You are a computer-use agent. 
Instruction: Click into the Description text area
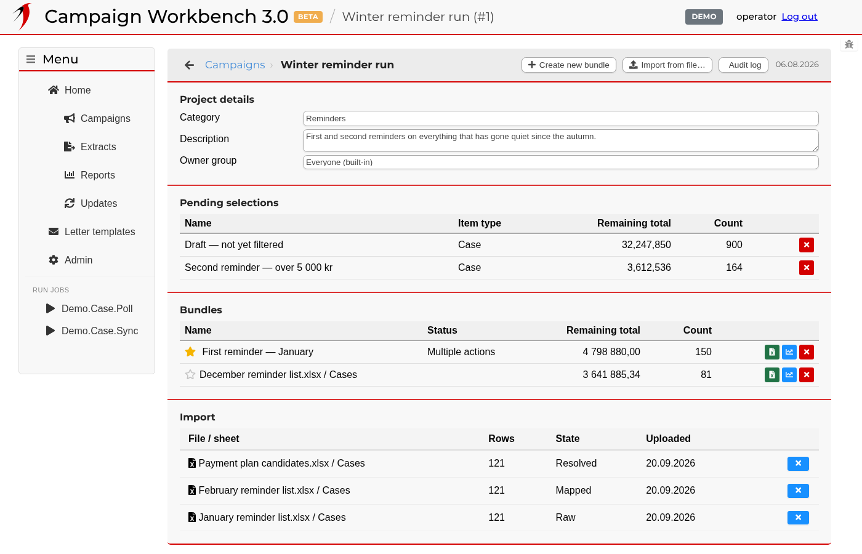[x=561, y=140]
